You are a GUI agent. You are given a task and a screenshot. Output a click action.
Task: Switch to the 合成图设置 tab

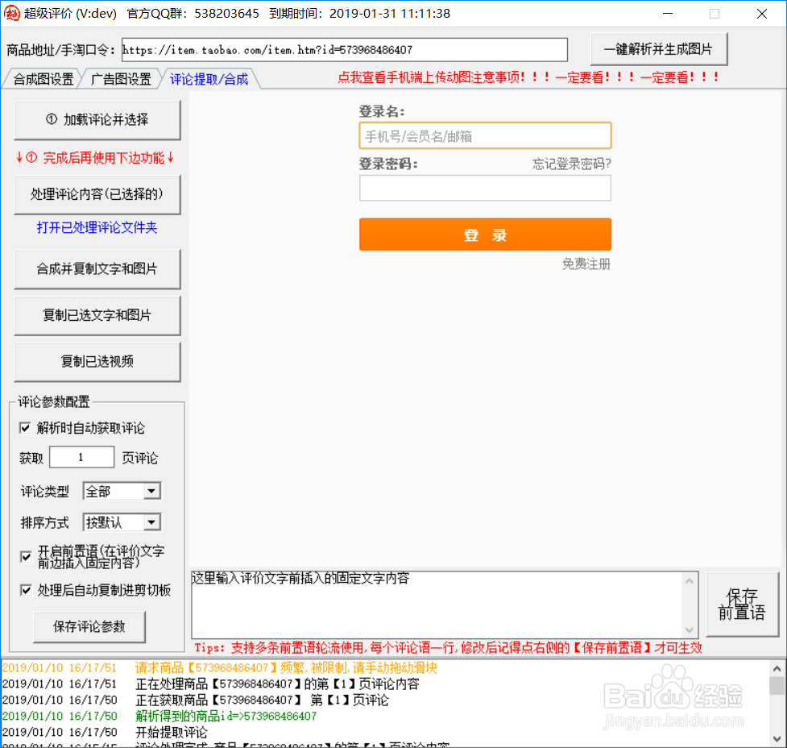pos(39,78)
